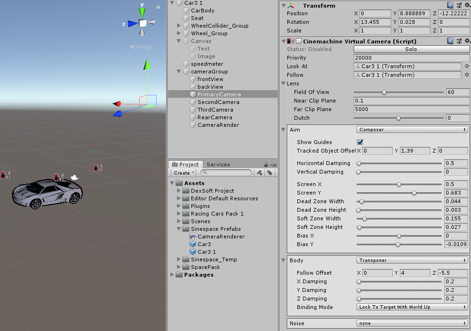
Task: Click the Cinemachine gizmo right of car
Action: coord(98,168)
